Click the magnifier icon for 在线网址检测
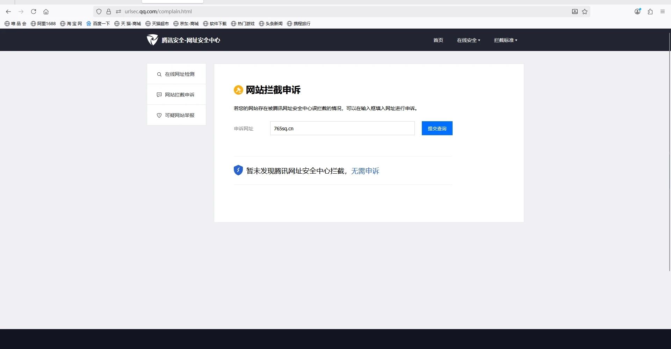This screenshot has height=349, width=671. coord(159,74)
